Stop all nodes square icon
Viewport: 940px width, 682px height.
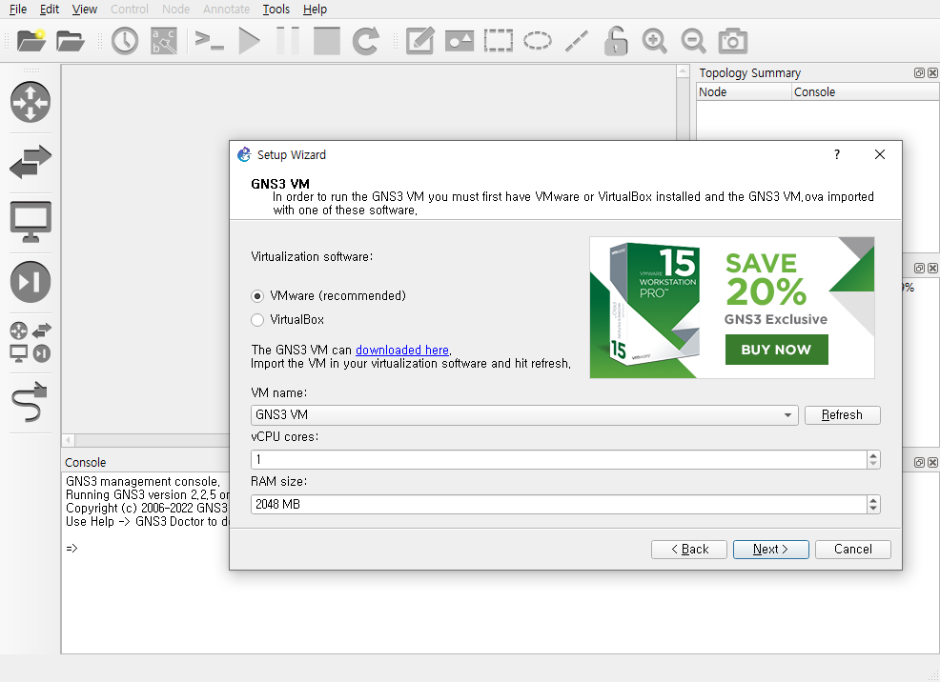[327, 41]
